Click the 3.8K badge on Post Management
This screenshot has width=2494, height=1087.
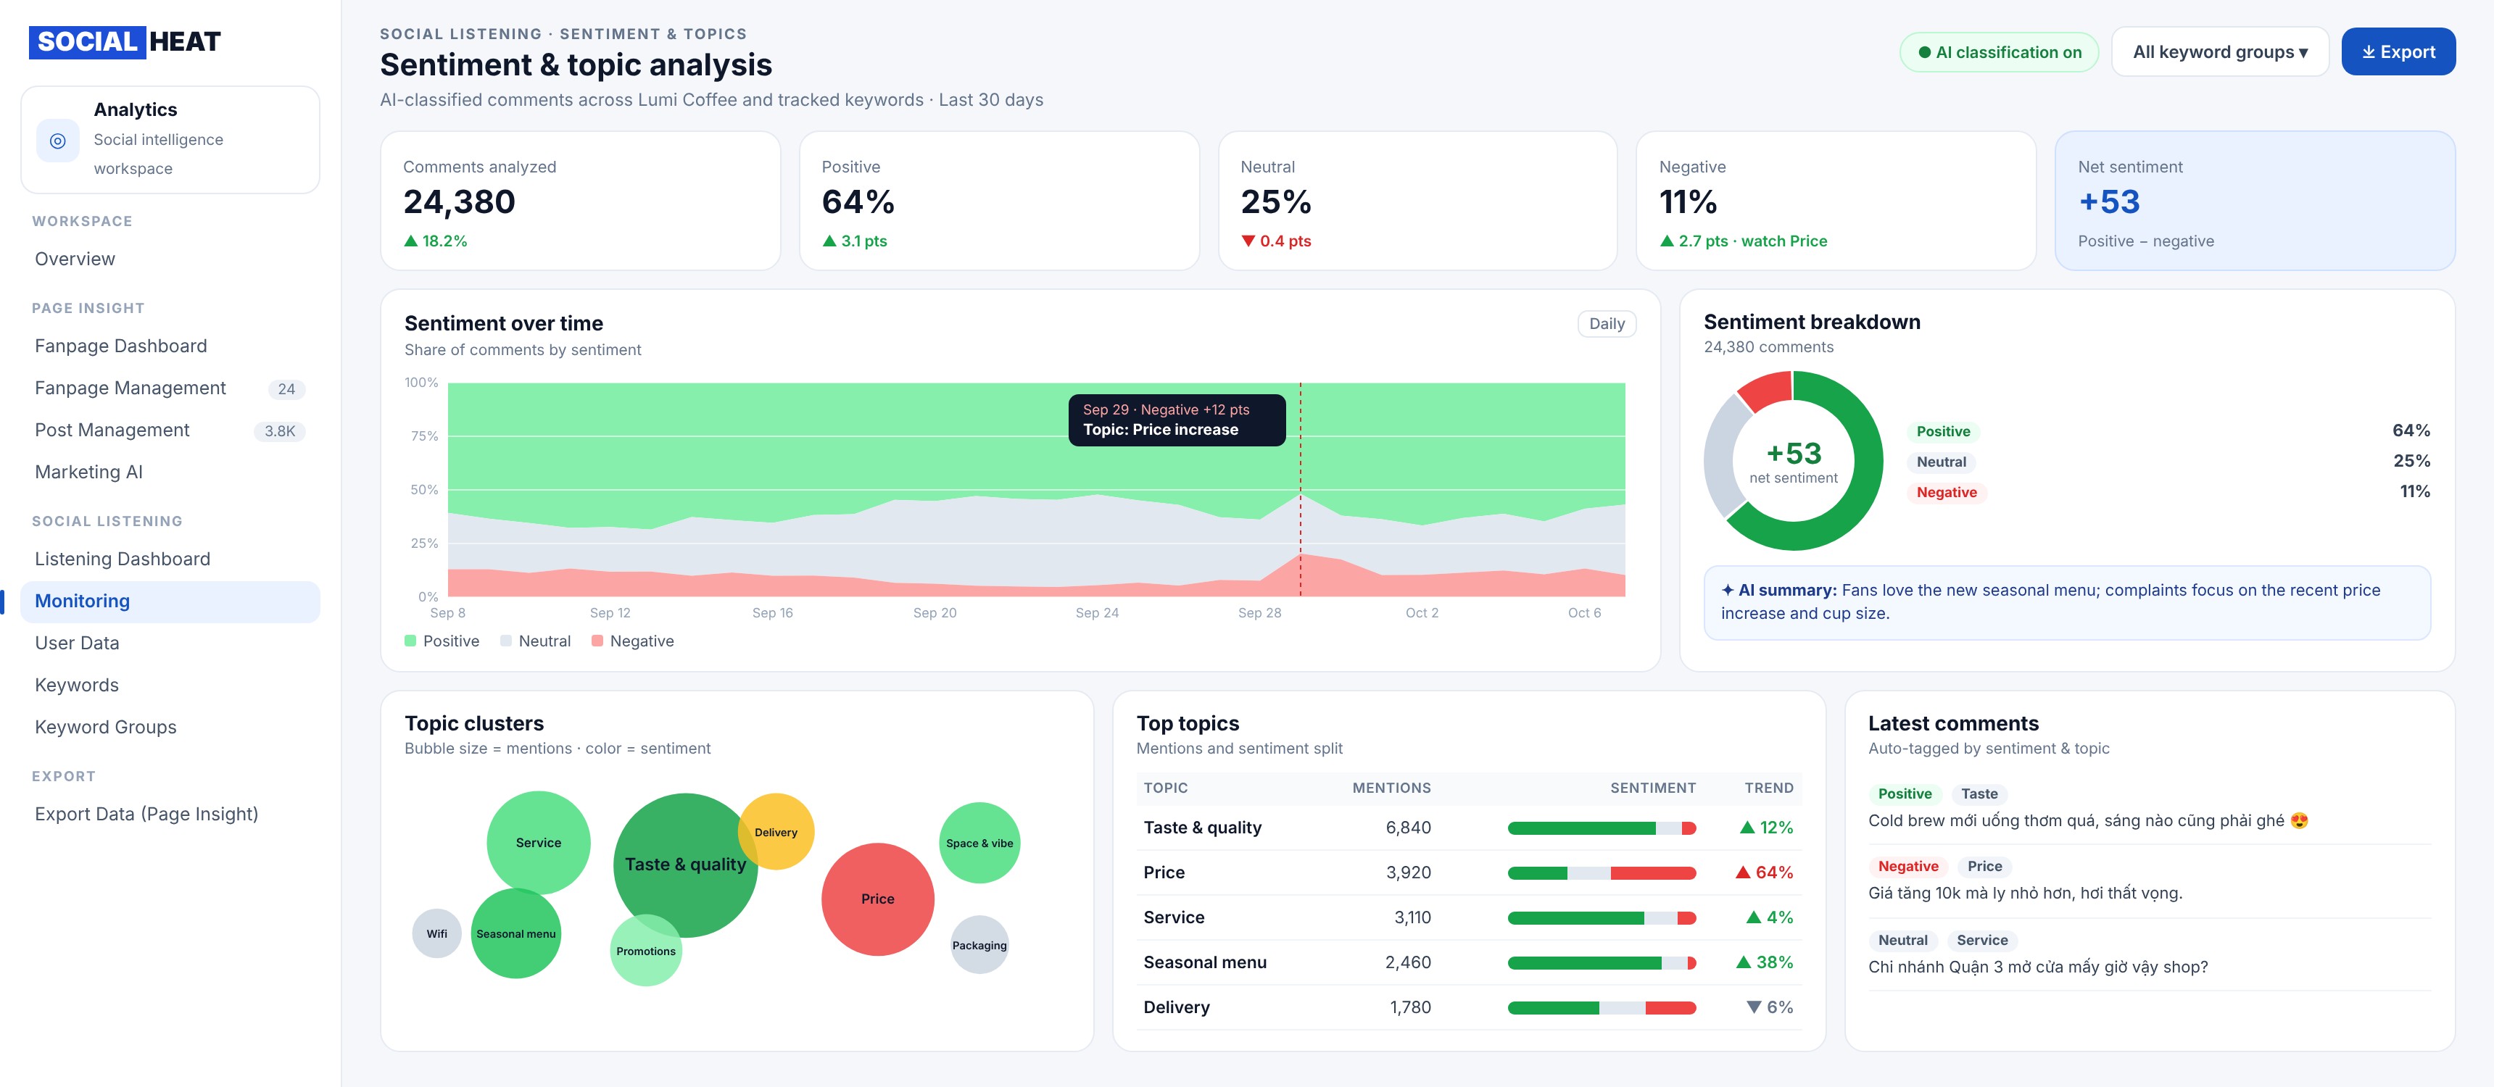point(280,430)
